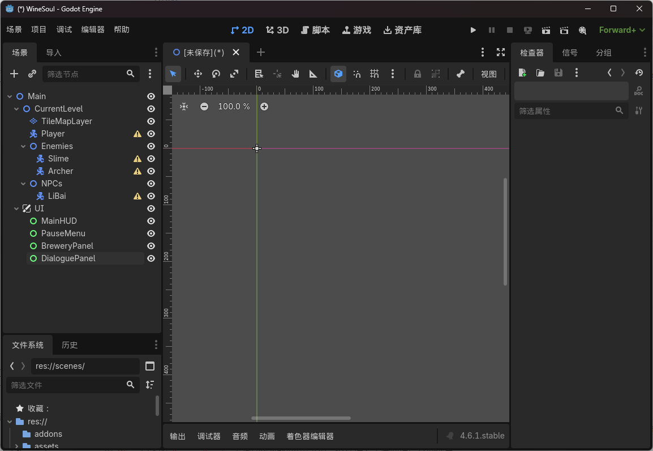Zoom in with the plus button
The height and width of the screenshot is (451, 653).
click(x=264, y=107)
